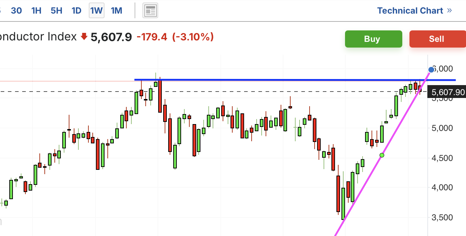Select the 1M monthly timeframe
The height and width of the screenshot is (236, 466).
coord(117,11)
